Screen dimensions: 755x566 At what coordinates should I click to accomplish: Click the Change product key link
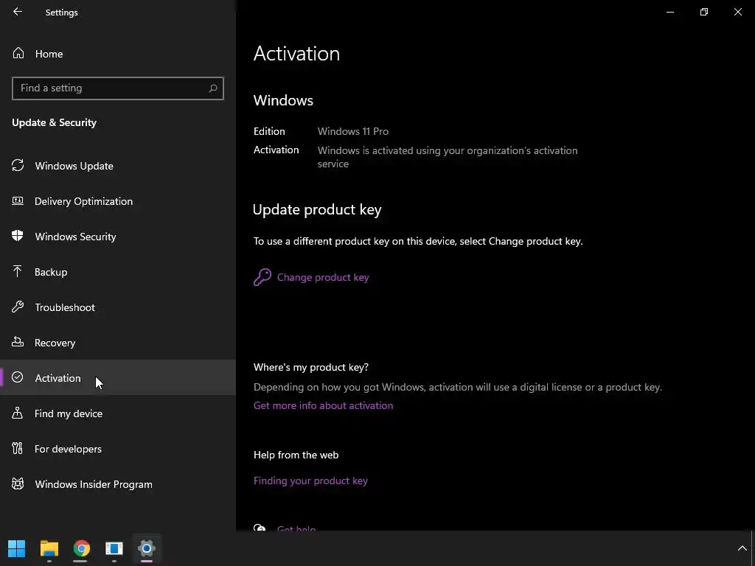pyautogui.click(x=323, y=277)
